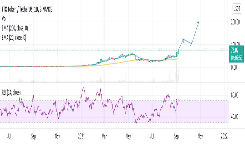The width and height of the screenshot is (245, 144).
Task: Click the USDT currency button
Action: coord(237,9)
